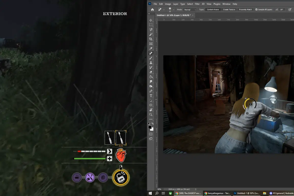294x196 pixels.
Task: Toggle the Sample All Layers checkbox
Action: pyautogui.click(x=256, y=10)
